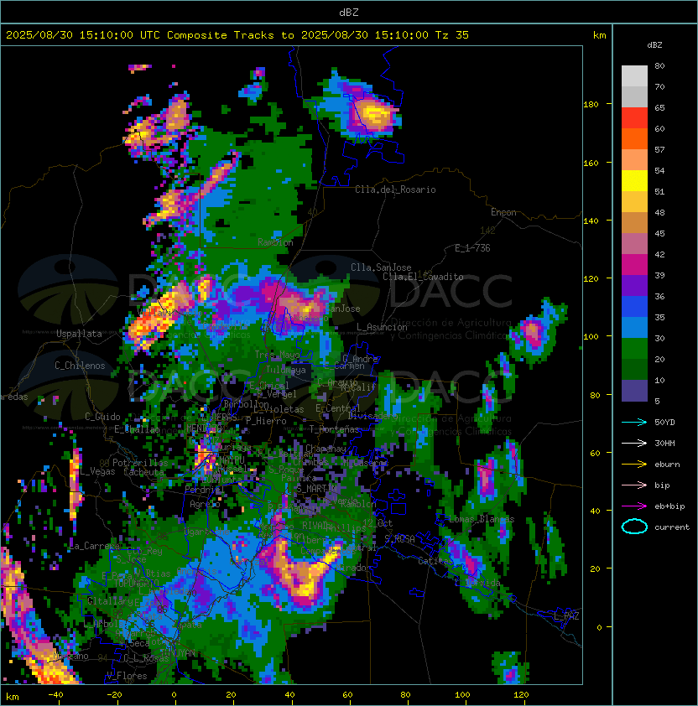Click the magenta eb+bip arrow in the legend
698x706 pixels.
click(634, 506)
